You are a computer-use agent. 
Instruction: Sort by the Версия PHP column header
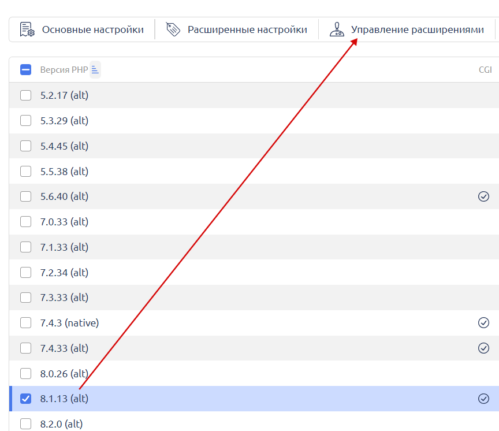(64, 70)
